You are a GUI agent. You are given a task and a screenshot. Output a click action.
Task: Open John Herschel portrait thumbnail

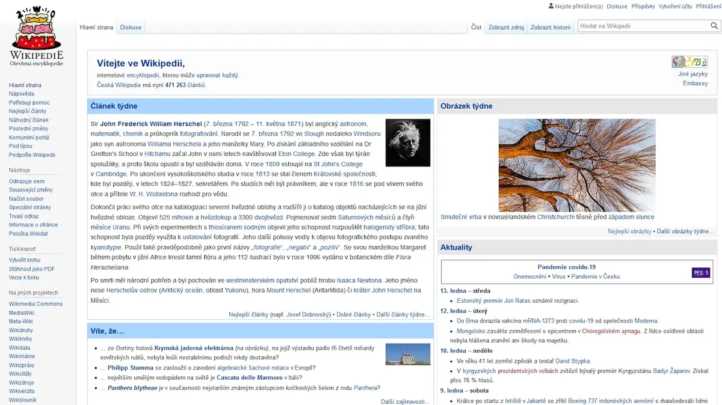pyautogui.click(x=408, y=142)
